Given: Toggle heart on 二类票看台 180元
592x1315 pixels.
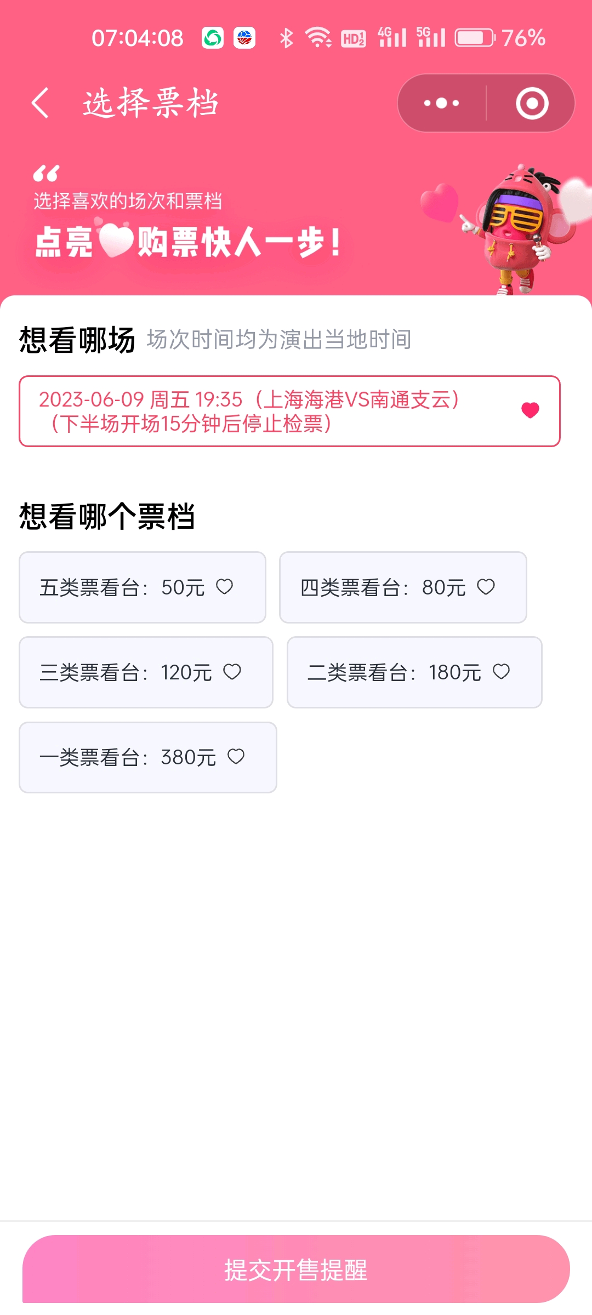Looking at the screenshot, I should click(x=501, y=672).
